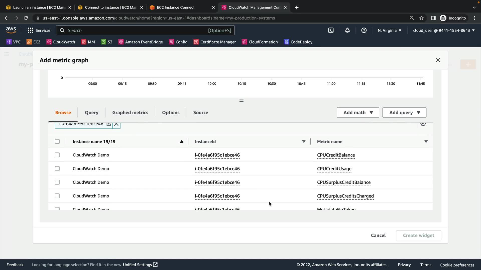The width and height of the screenshot is (481, 270).
Task: Bookmark page with star icon
Action: coord(421,18)
